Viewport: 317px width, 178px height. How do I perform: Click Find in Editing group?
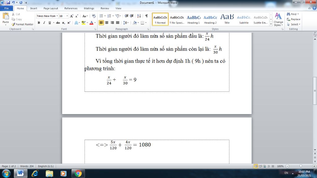[293, 14]
